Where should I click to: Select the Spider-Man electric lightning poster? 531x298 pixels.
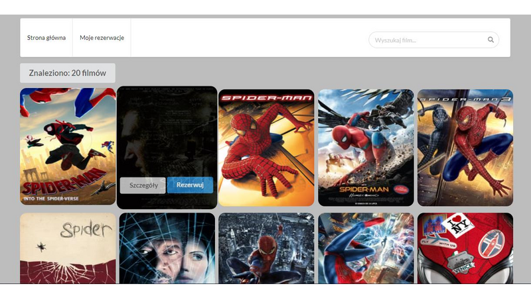pos(366,248)
